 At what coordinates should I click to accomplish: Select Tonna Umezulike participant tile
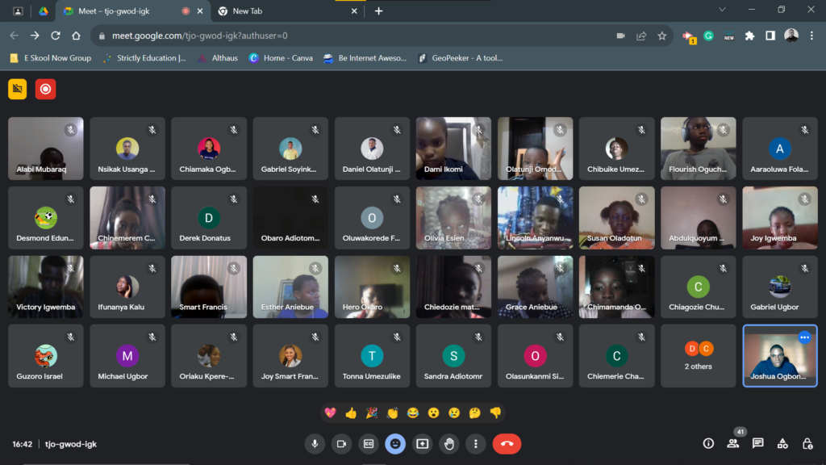tap(372, 356)
